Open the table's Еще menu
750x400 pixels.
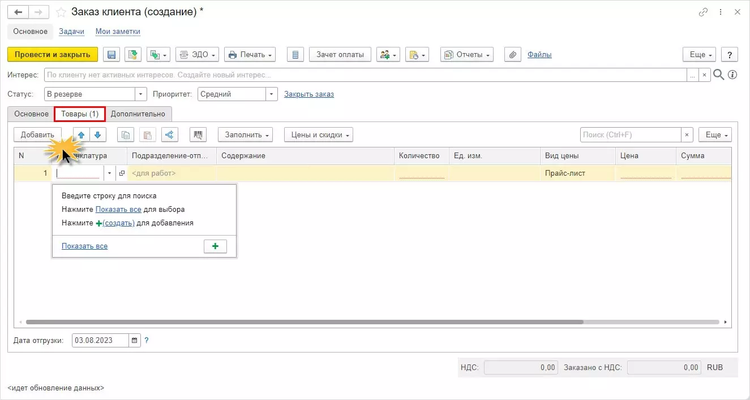tap(715, 135)
